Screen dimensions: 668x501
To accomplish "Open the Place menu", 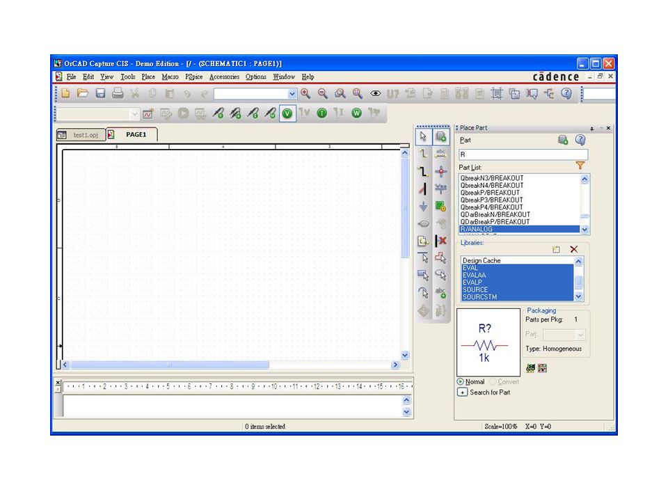I will coord(148,77).
